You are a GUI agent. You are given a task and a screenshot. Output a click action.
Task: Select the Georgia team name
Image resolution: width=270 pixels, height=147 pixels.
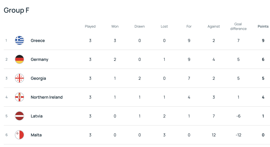point(38,78)
